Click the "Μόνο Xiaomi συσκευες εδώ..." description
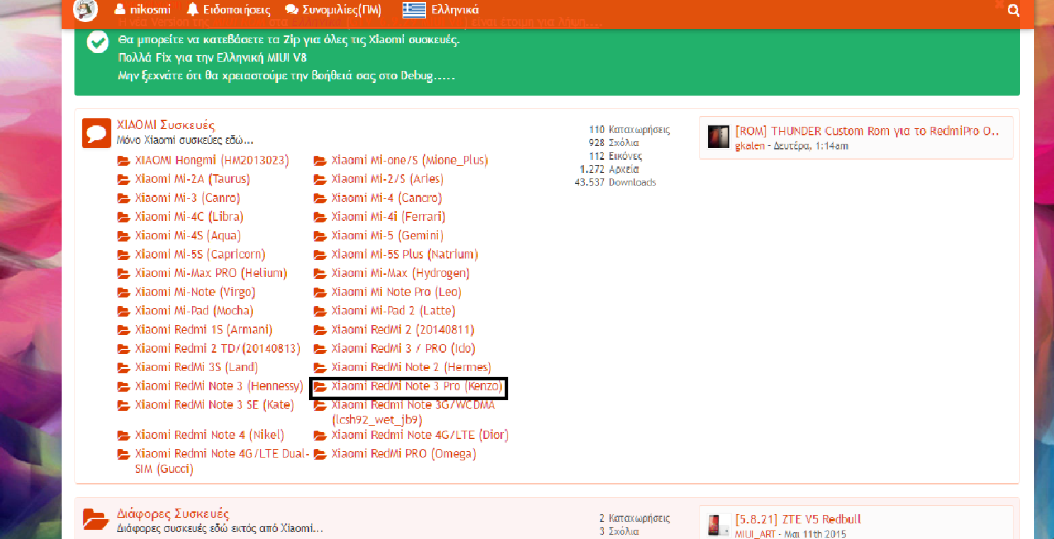 (x=185, y=140)
